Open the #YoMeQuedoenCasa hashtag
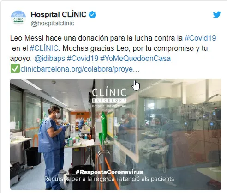Image resolution: width=227 pixels, height=193 pixels. coord(135,59)
